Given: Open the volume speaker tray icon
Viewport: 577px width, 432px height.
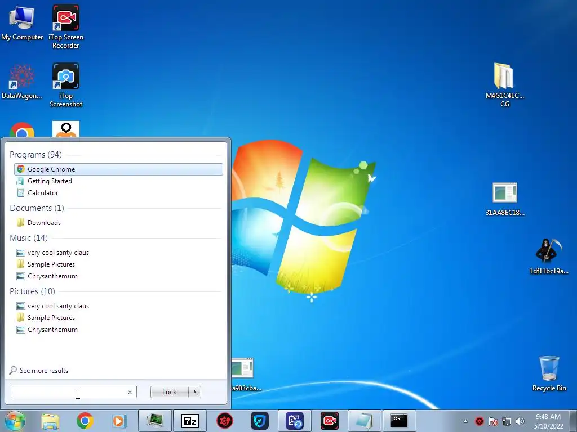Looking at the screenshot, I should tap(520, 421).
